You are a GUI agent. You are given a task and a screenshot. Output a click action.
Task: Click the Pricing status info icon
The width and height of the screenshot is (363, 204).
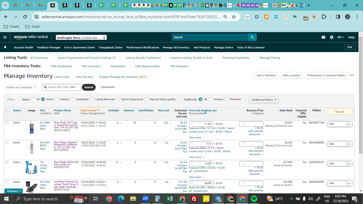coord(205,113)
